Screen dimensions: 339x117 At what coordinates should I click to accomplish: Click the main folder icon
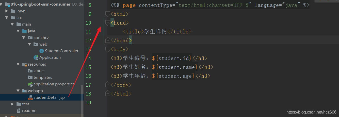coord(19,24)
